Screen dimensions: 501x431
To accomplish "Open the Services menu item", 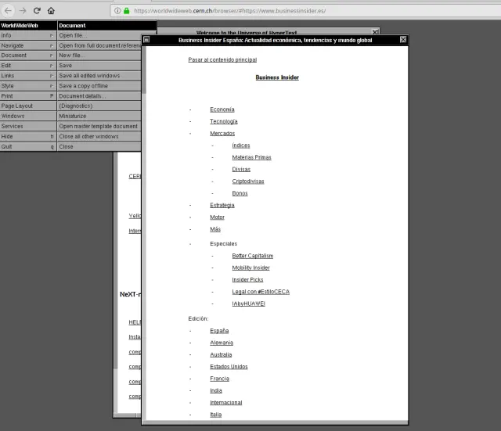I will point(28,126).
